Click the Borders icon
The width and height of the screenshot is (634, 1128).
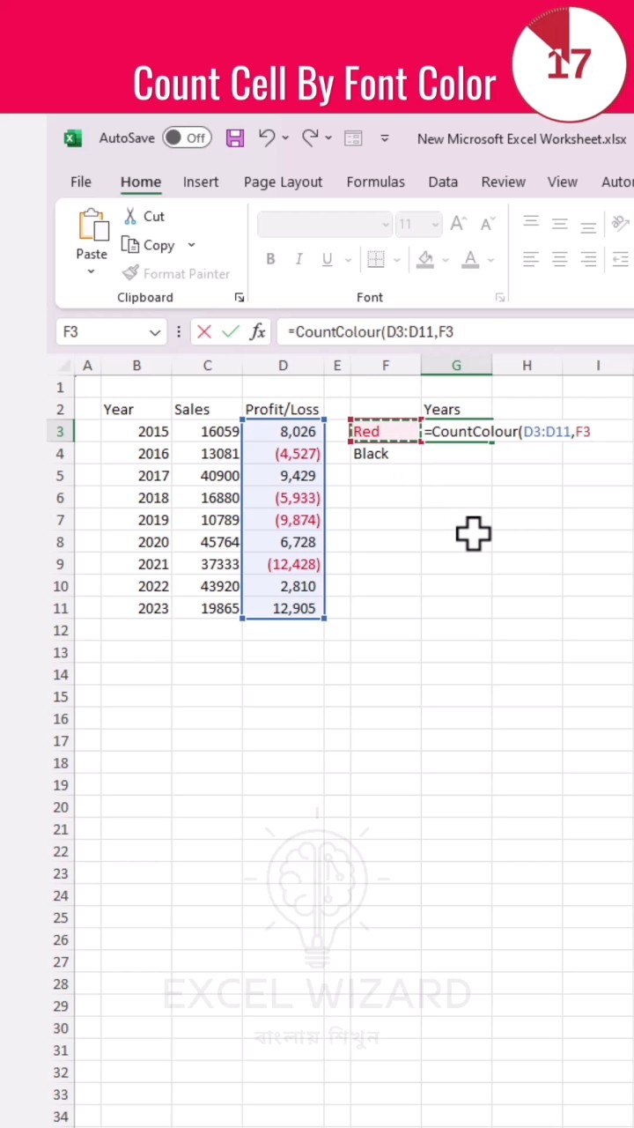point(376,259)
